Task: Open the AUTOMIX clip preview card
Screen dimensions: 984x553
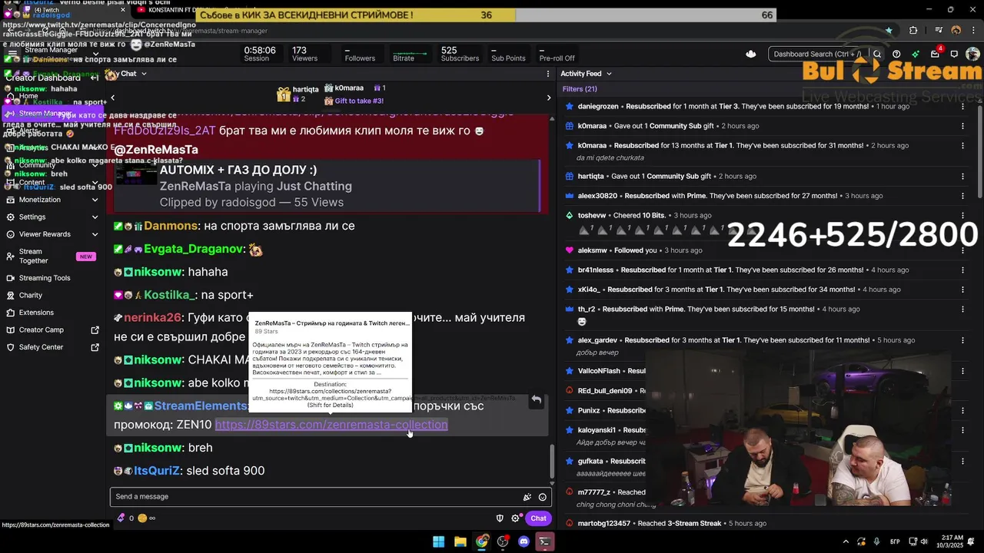Action: click(327, 186)
